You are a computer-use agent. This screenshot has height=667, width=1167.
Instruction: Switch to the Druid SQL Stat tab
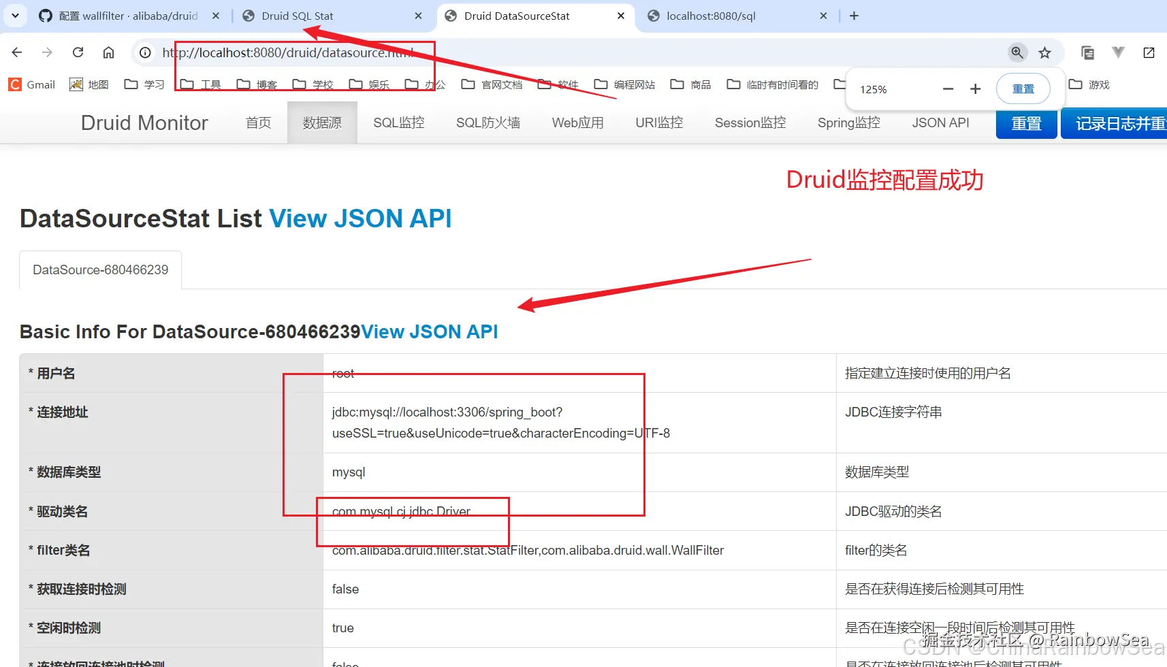pos(298,16)
